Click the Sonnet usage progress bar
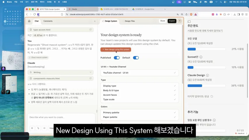Screen dimensions: 249x140 coord(206,67)
